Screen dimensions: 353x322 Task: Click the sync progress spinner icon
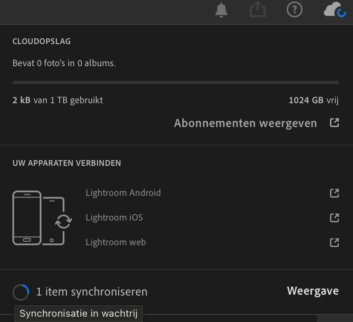(21, 292)
